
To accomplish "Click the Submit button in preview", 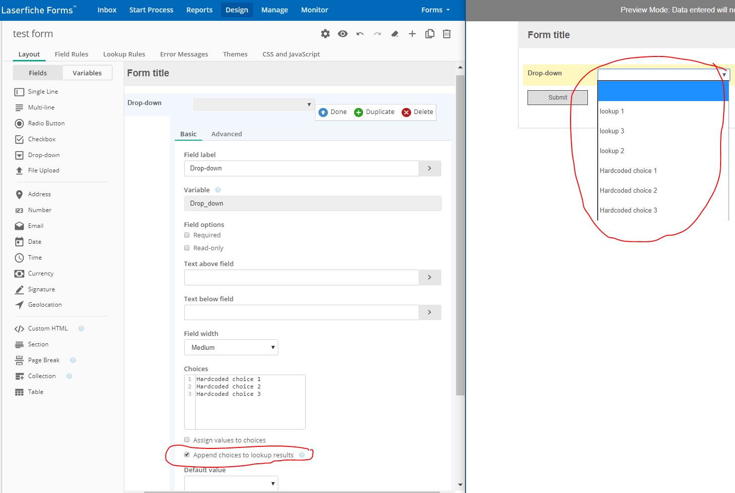I will pyautogui.click(x=557, y=98).
